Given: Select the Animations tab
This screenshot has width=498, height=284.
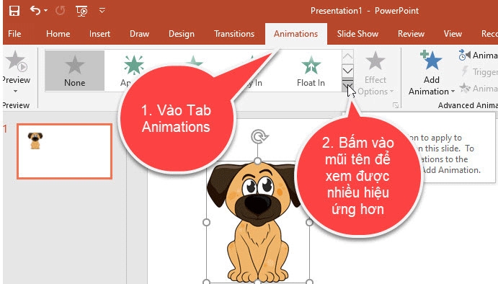Looking at the screenshot, I should tap(296, 34).
